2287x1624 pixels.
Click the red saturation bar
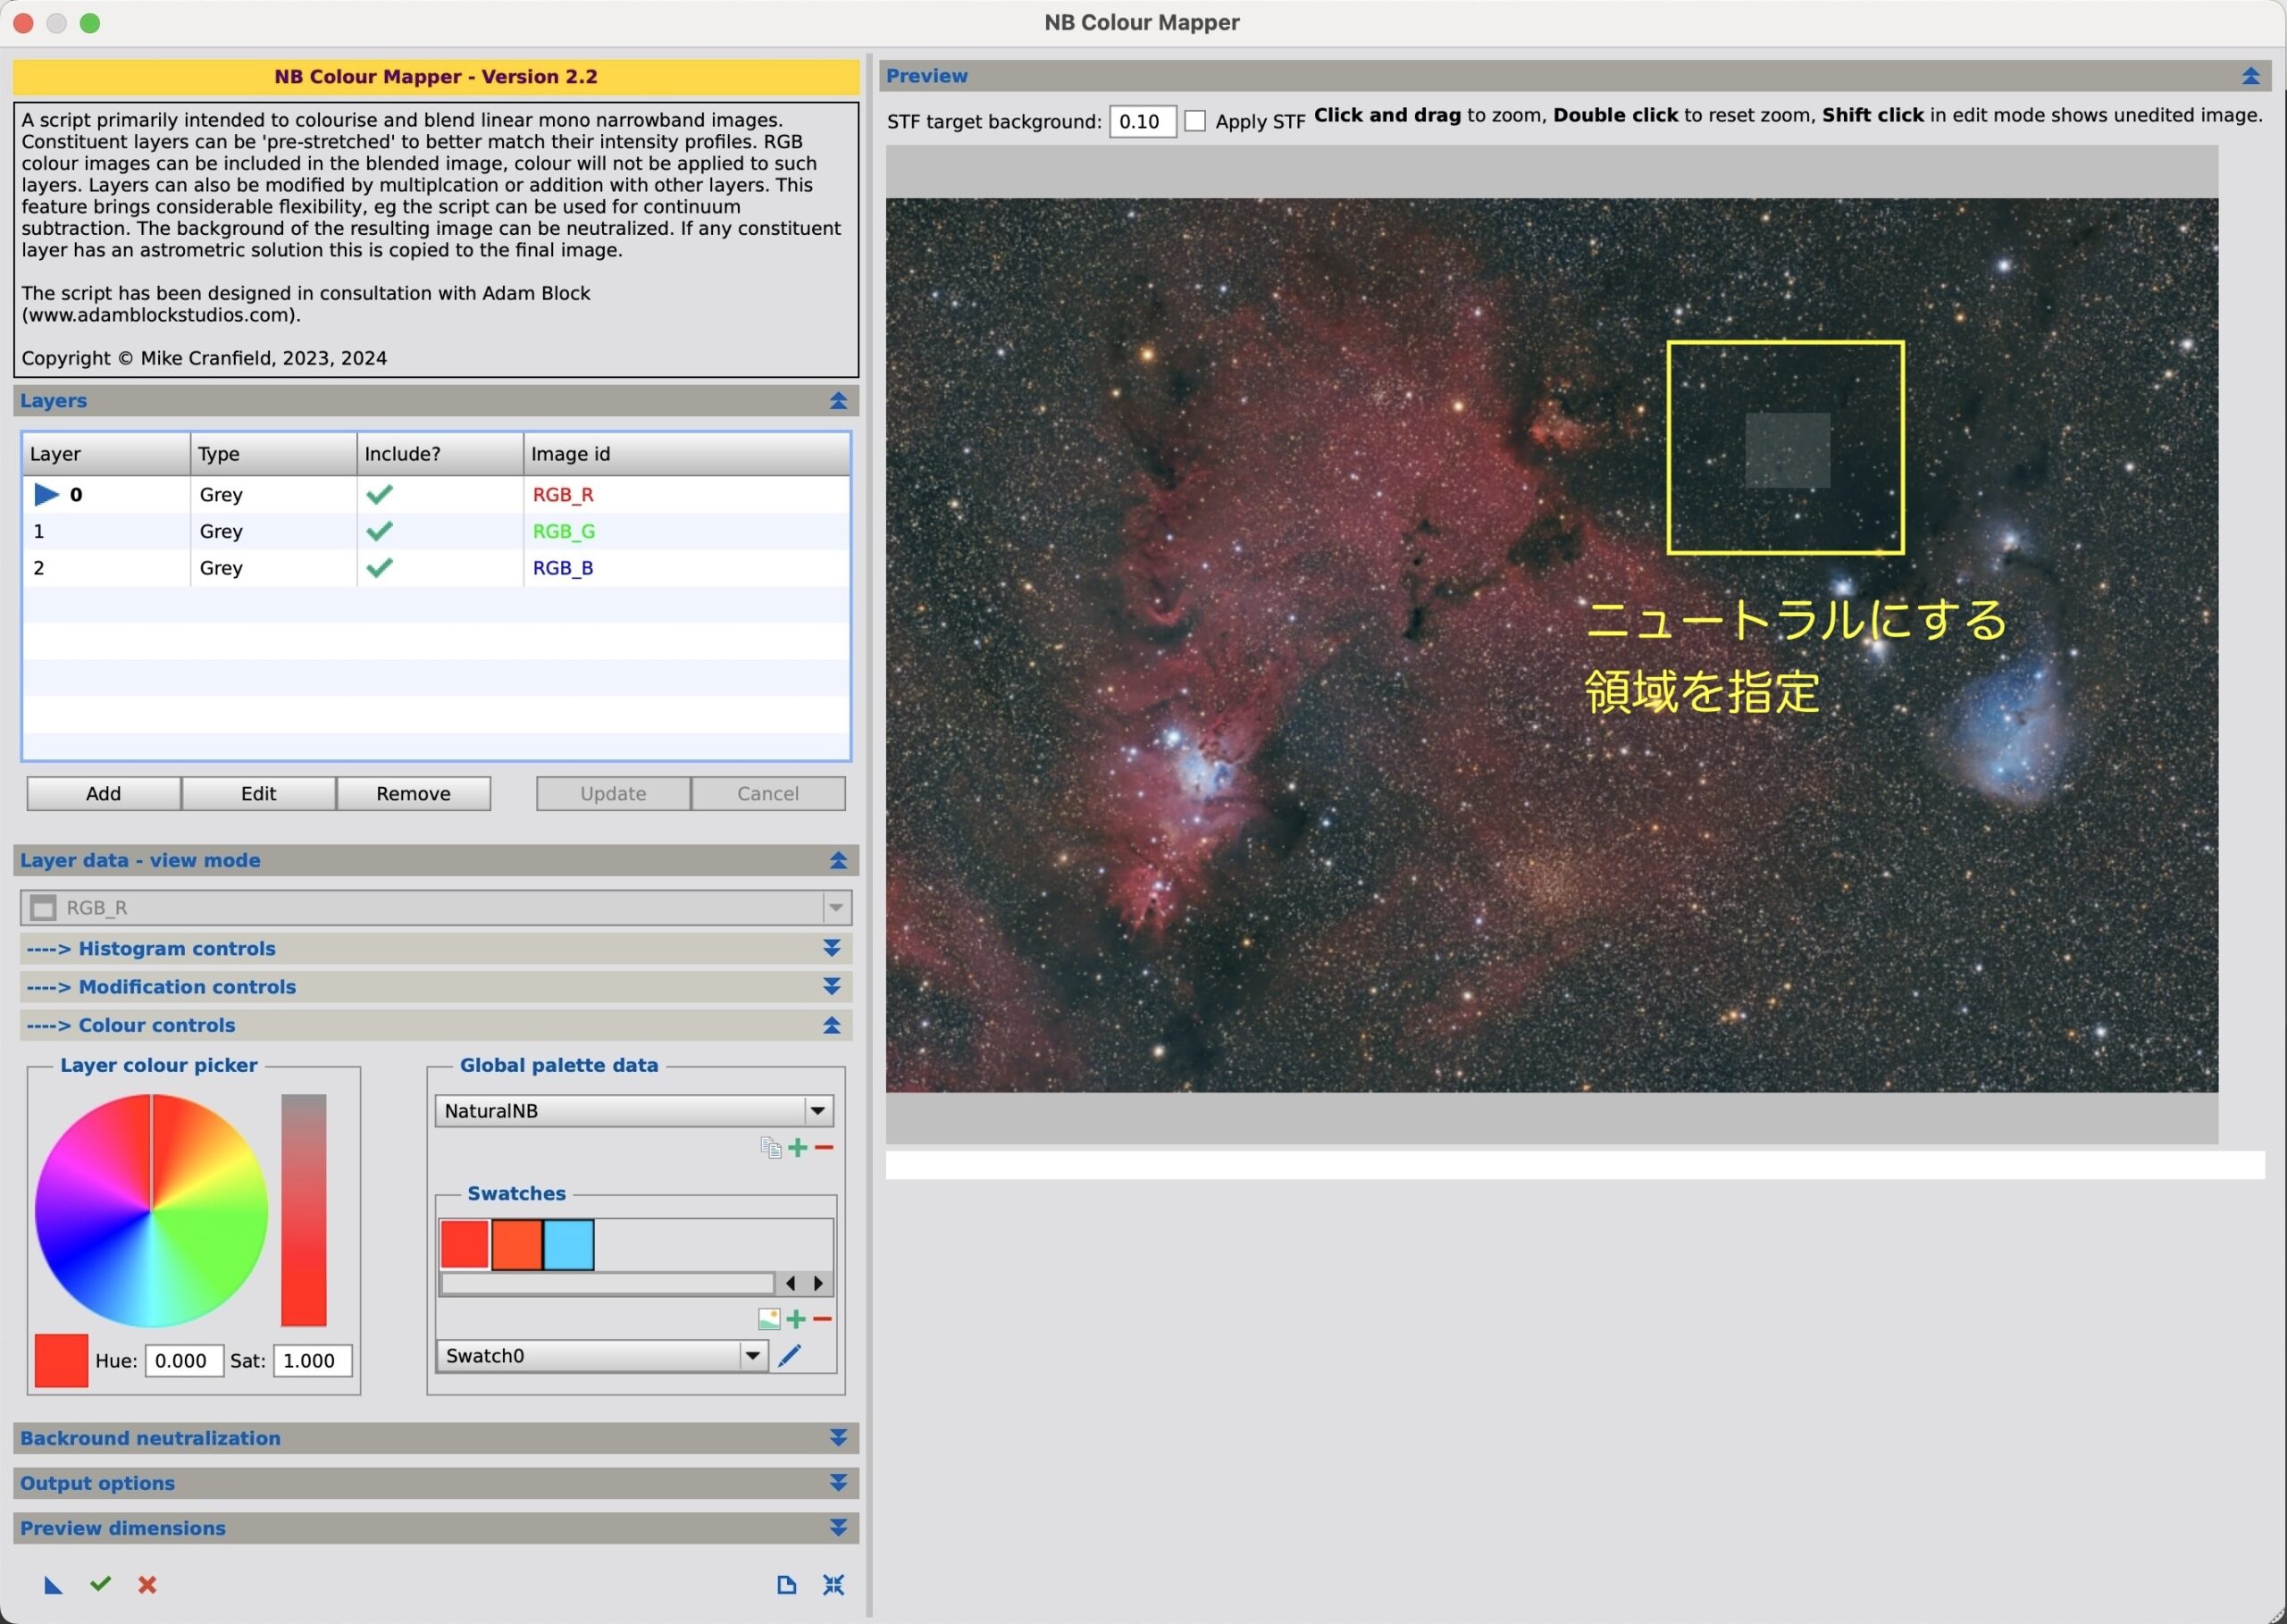click(304, 1211)
